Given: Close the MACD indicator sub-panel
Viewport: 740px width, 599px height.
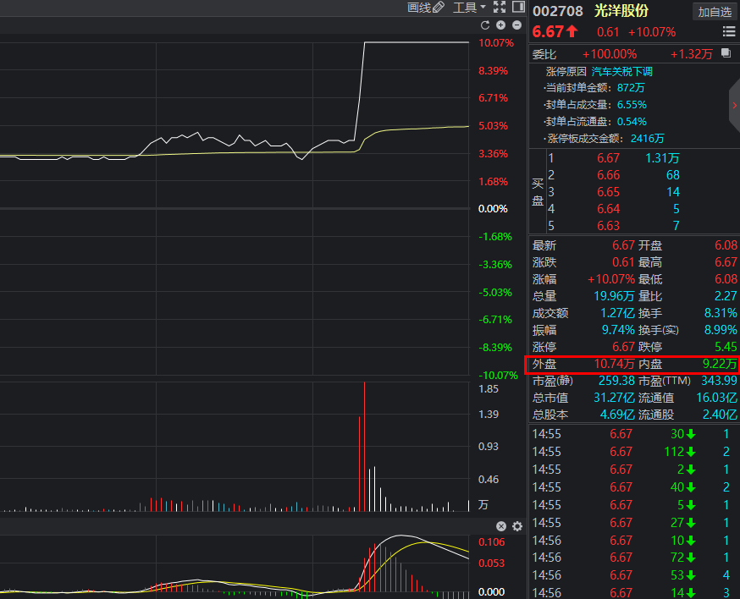Looking at the screenshot, I should pyautogui.click(x=500, y=526).
